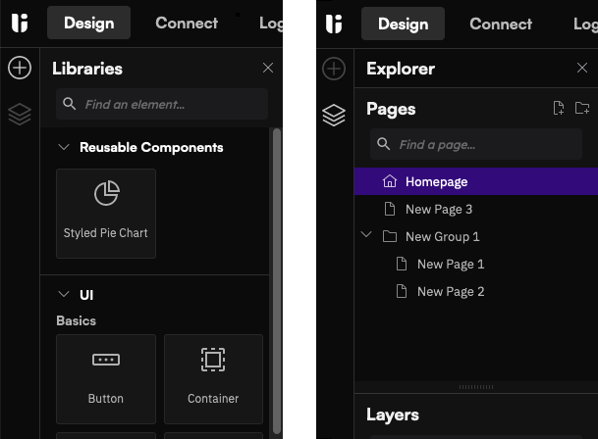
Task: Click the Libraries panel vertical scrollbar
Action: [x=277, y=282]
